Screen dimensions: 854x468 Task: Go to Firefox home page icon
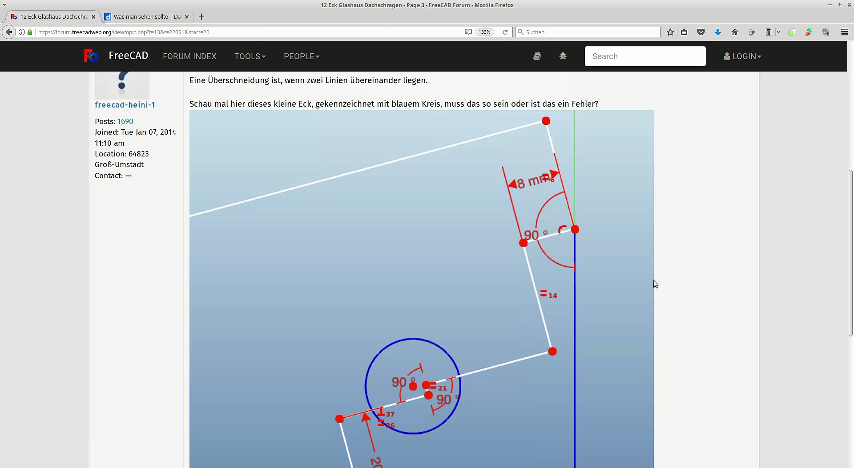(x=734, y=32)
